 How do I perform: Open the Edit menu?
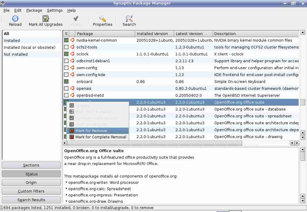tap(18, 10)
